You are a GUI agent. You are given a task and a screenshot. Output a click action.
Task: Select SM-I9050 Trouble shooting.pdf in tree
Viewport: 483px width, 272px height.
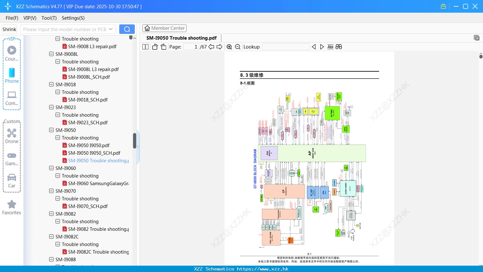95,160
